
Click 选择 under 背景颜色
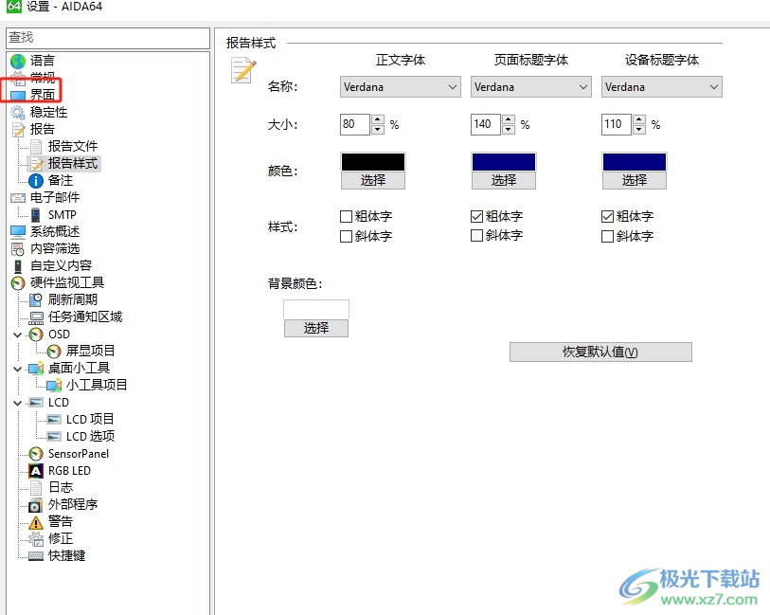point(316,328)
